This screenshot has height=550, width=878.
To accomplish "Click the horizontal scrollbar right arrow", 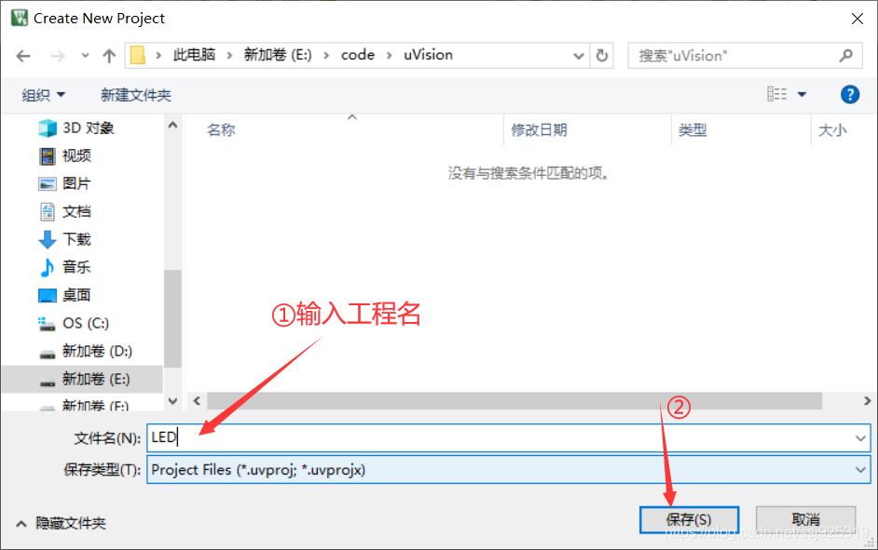I will point(867,401).
